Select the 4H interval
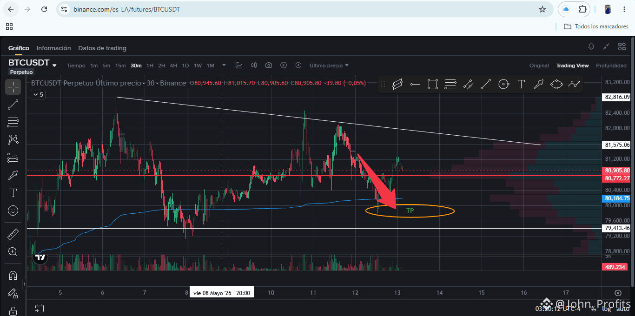Viewport: 635px width, 316px height. 173,66
